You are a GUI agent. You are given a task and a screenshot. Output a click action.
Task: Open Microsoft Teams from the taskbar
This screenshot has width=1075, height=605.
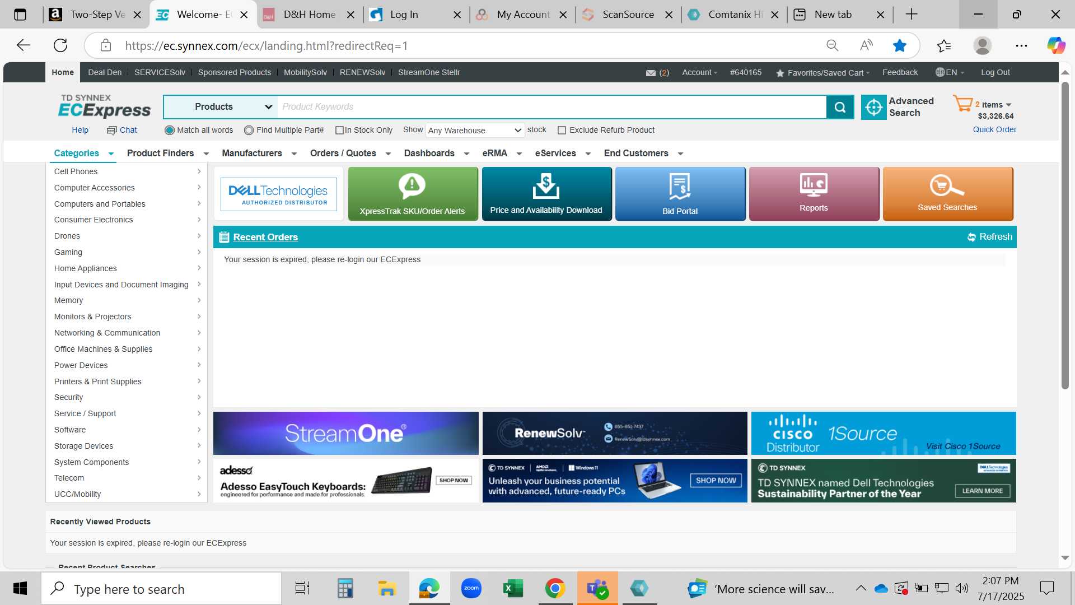pyautogui.click(x=597, y=588)
